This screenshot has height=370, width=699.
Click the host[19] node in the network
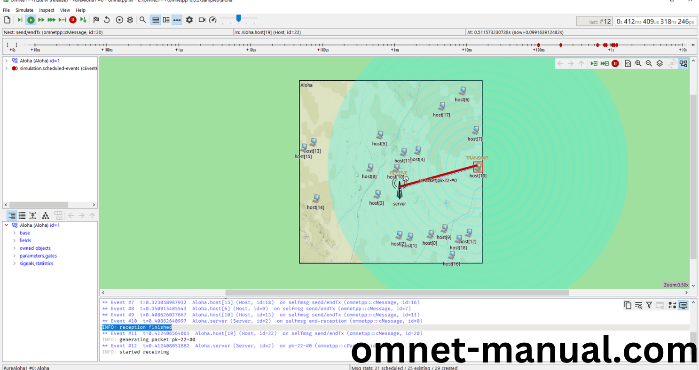[477, 167]
